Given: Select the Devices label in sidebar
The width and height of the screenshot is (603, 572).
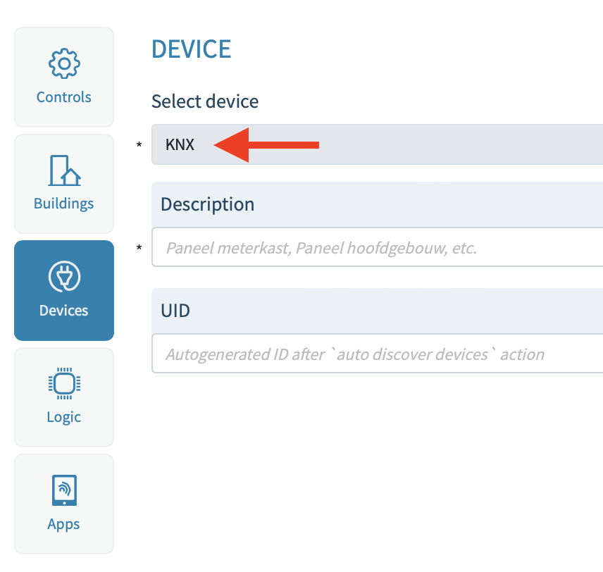Looking at the screenshot, I should pos(64,310).
